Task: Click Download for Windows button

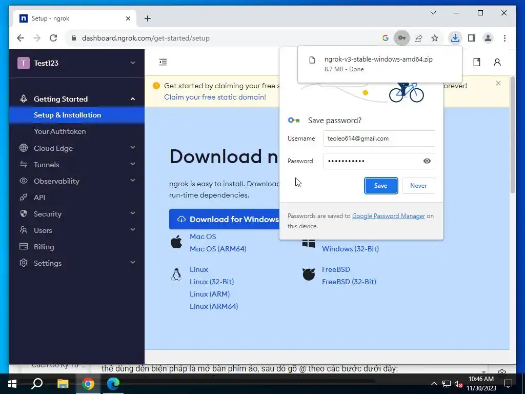Action: pyautogui.click(x=225, y=219)
